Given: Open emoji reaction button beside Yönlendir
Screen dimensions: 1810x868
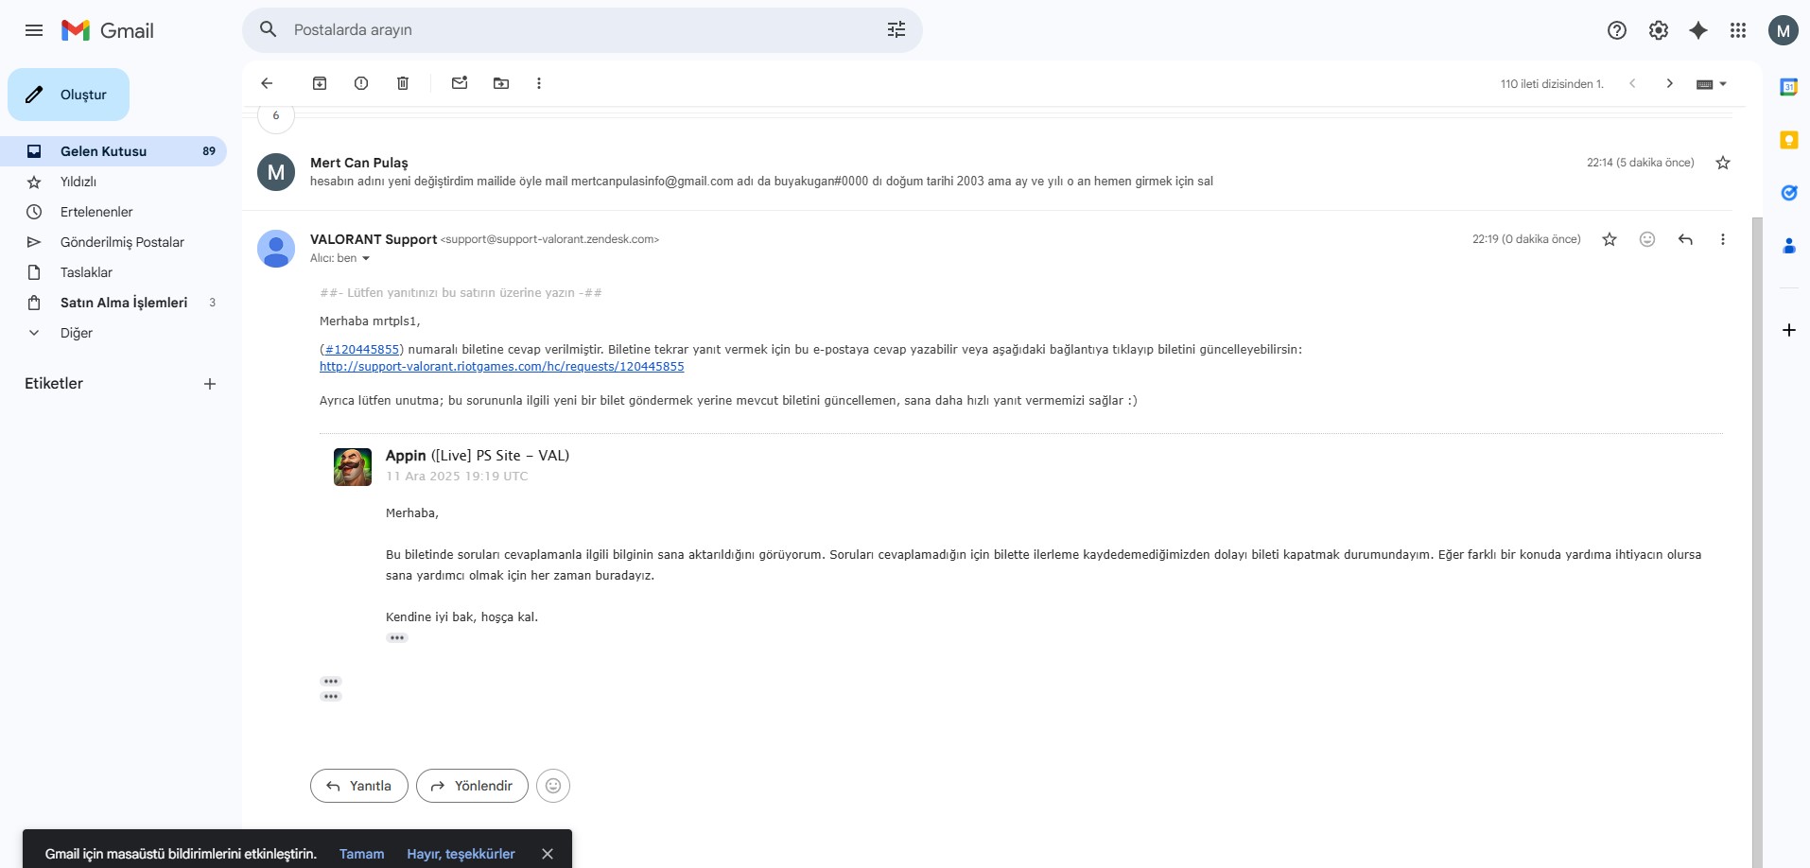Looking at the screenshot, I should point(553,786).
